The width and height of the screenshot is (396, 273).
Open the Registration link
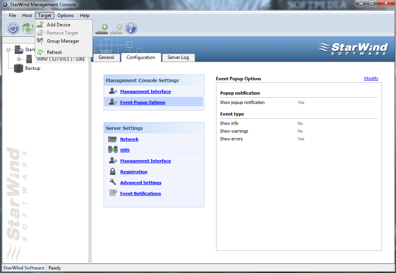coord(133,172)
